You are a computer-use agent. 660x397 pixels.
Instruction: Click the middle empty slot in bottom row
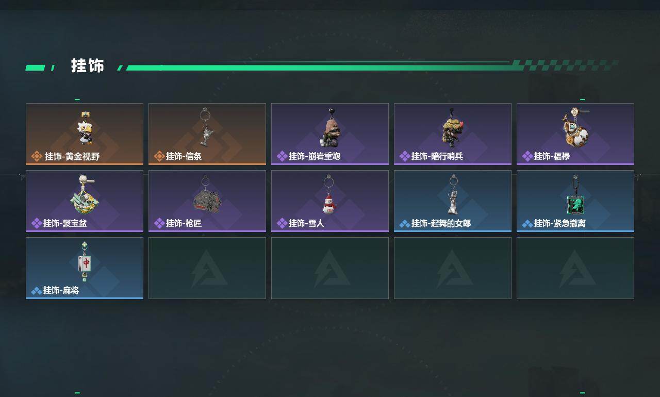(330, 268)
